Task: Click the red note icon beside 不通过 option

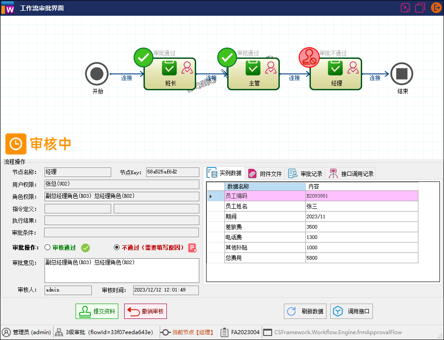Action: click(193, 247)
